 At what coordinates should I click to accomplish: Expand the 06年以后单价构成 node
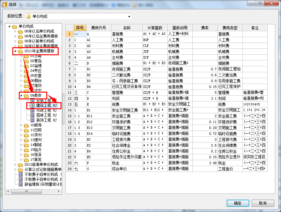[15, 31]
